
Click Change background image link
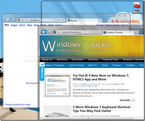(x=17, y=105)
